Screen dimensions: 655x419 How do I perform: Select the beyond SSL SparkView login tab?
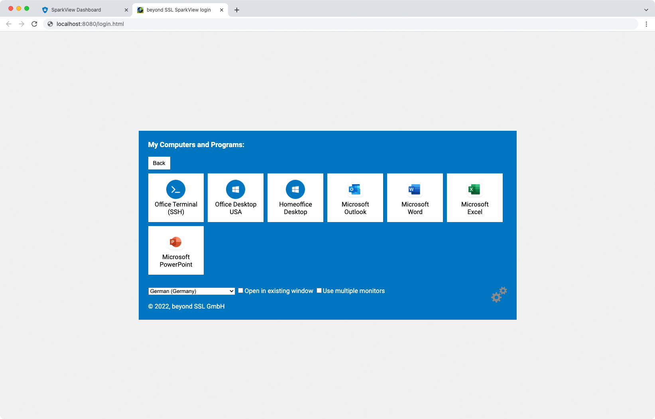tap(180, 10)
